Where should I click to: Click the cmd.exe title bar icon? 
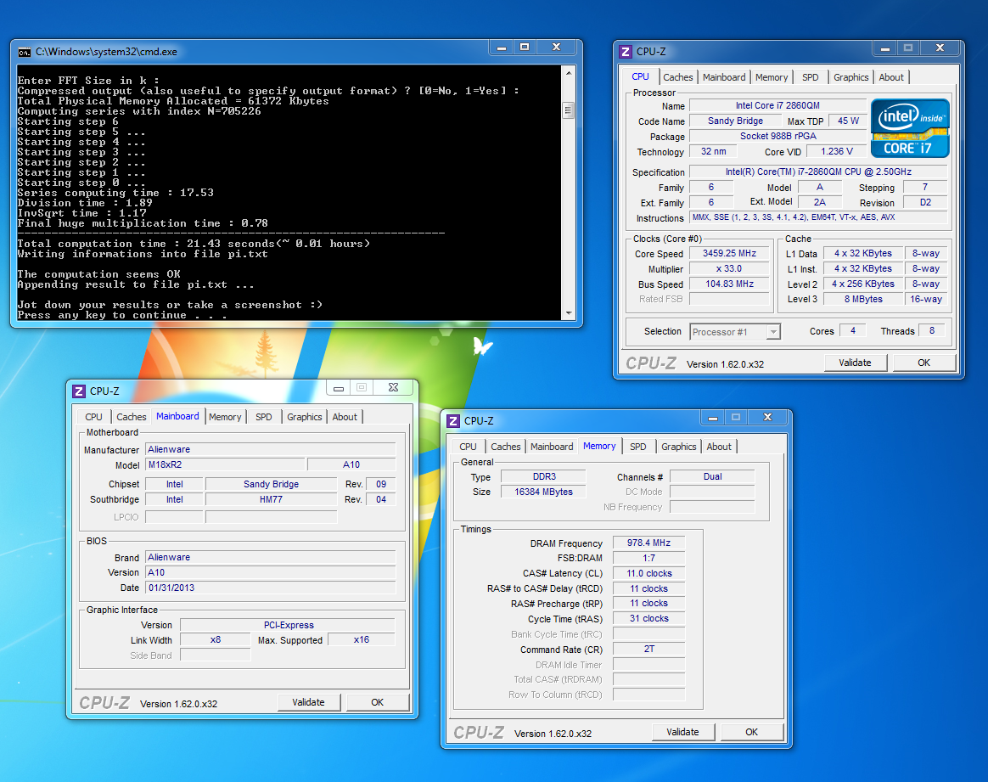pyautogui.click(x=24, y=53)
